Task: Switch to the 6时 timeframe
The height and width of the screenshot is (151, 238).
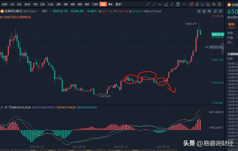Action: point(80,4)
